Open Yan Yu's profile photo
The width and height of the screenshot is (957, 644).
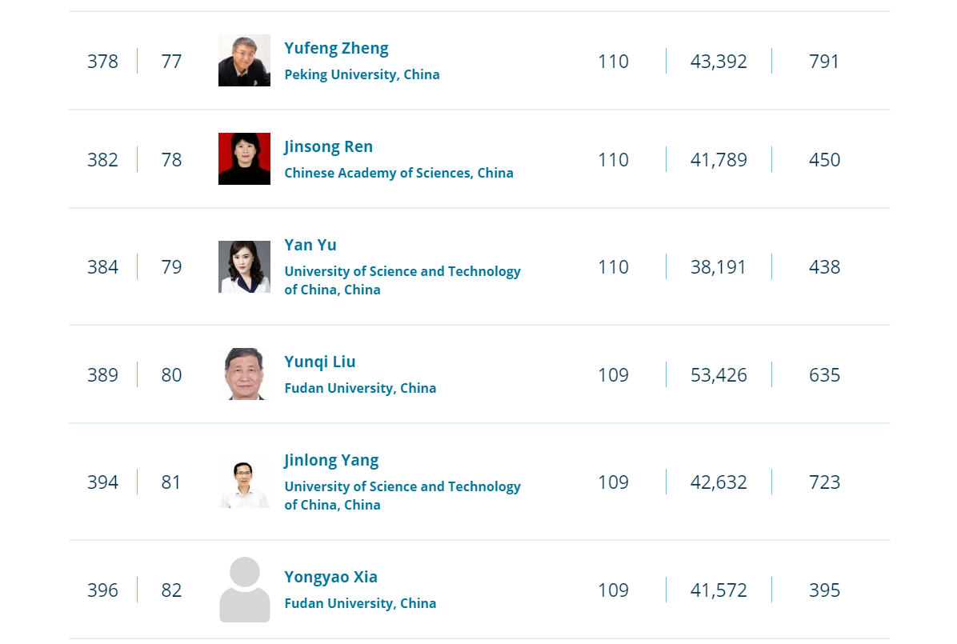point(244,266)
